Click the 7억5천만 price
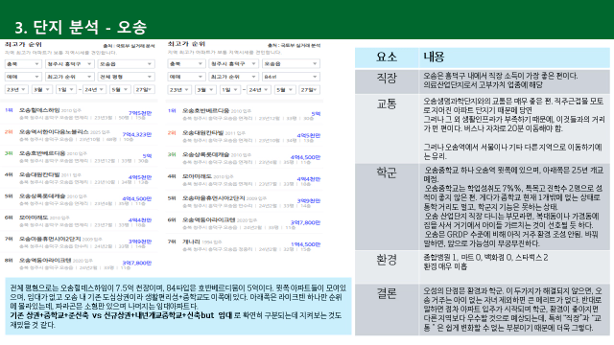Viewport: 614px width, 345px height. (x=140, y=113)
